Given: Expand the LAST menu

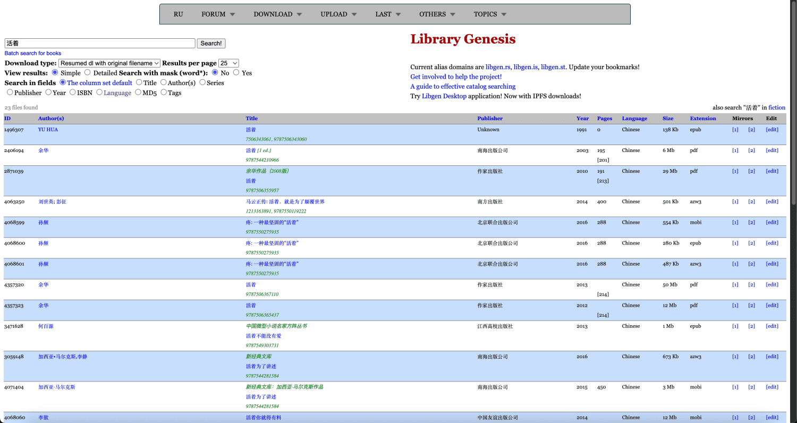Looking at the screenshot, I should (x=388, y=14).
